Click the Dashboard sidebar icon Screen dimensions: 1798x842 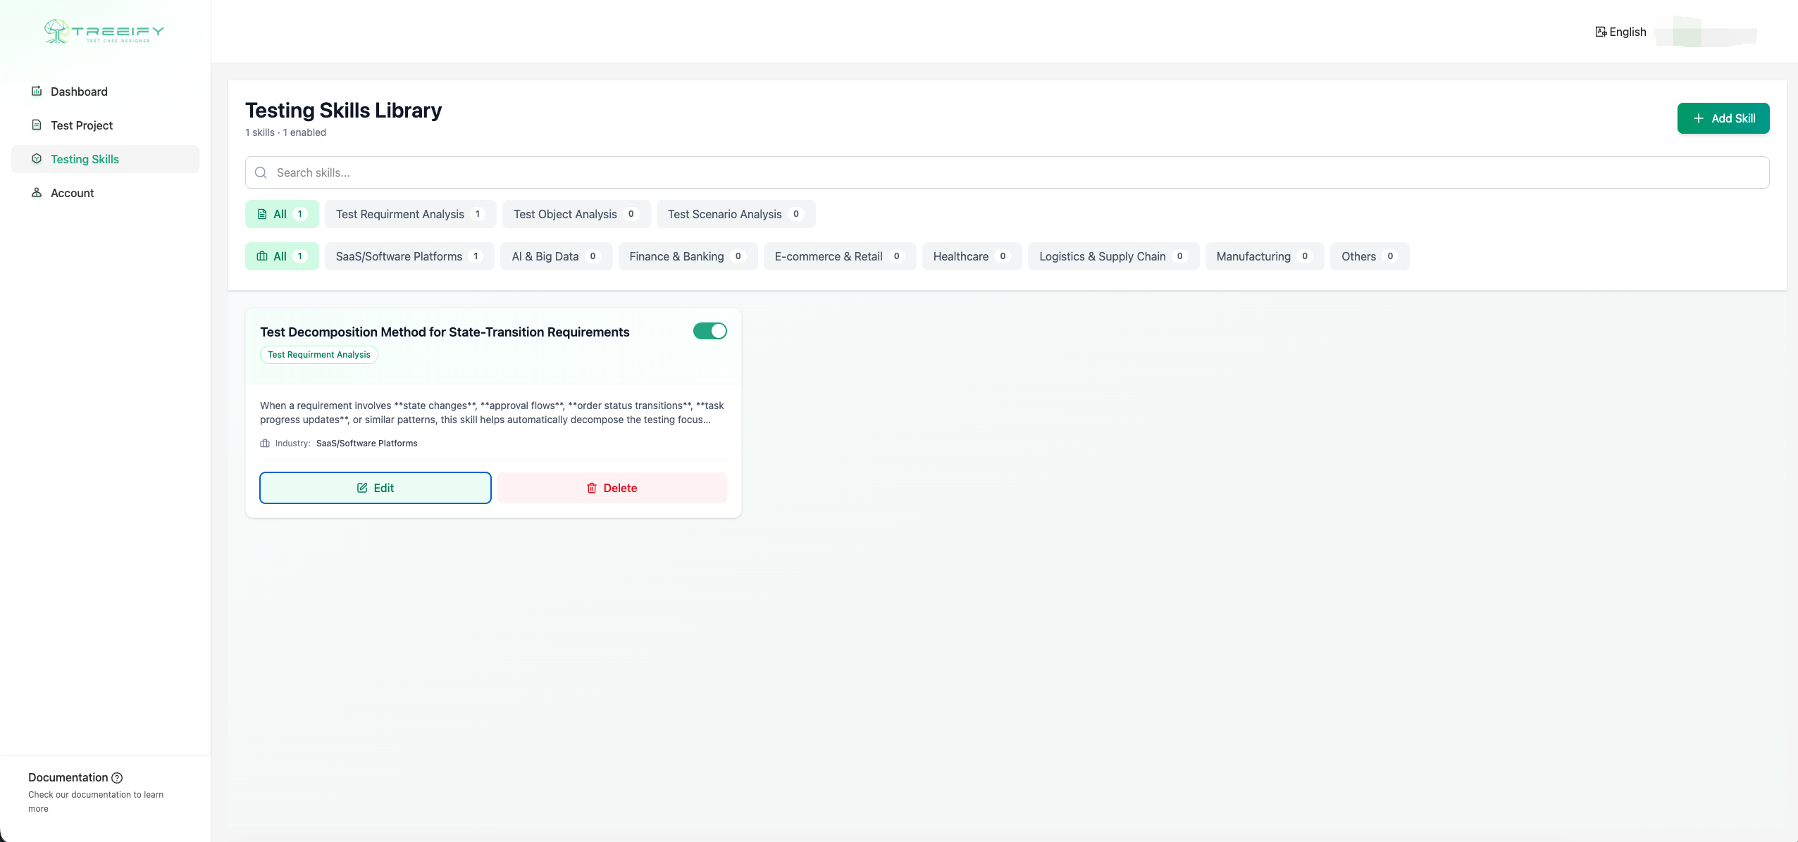tap(37, 91)
